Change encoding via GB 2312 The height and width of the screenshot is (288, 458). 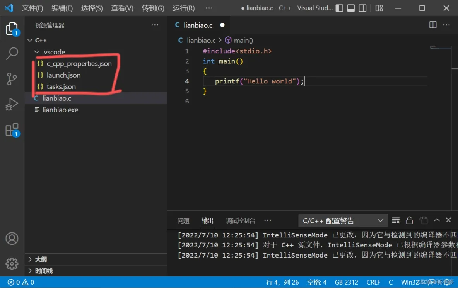coord(347,282)
